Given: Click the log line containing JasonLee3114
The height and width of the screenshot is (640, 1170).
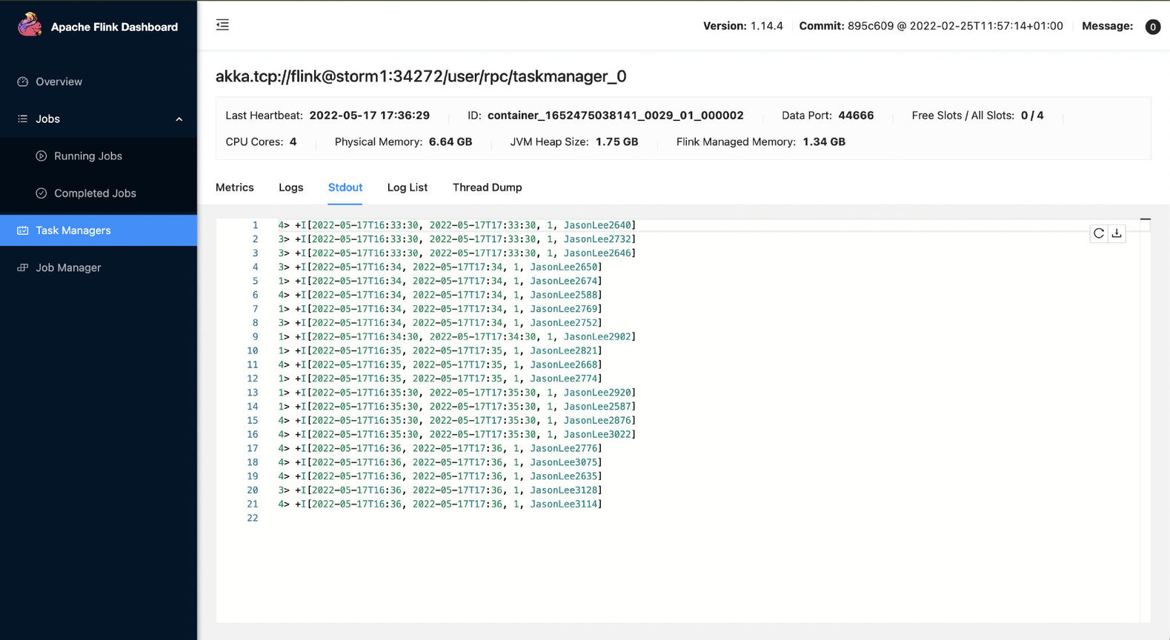Looking at the screenshot, I should [440, 504].
